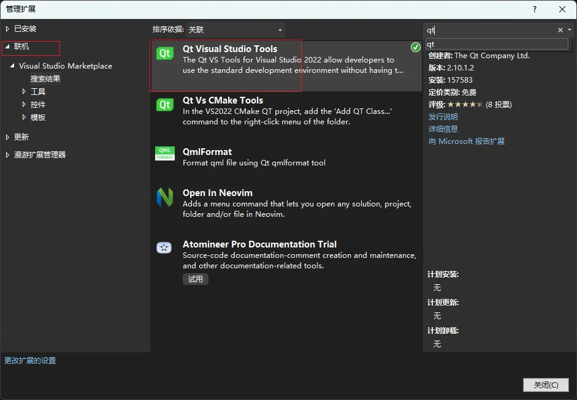Screen dimensions: 577x400
Task: Close the 管理扩展 dialog window
Action: pyautogui.click(x=562, y=9)
